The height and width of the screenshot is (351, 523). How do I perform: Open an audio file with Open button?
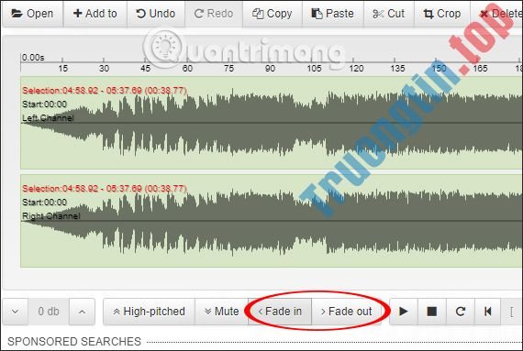pos(32,14)
